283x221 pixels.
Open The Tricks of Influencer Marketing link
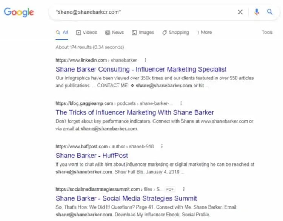coord(135,112)
